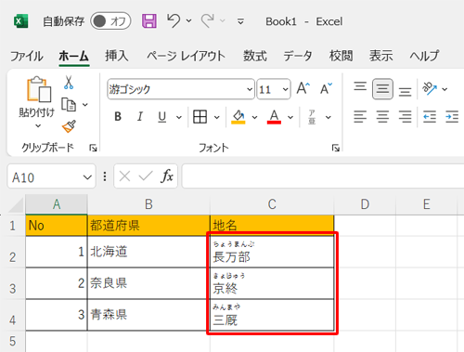464x352 pixels.
Task: Switch to the 数式 tab
Action: pyautogui.click(x=254, y=56)
